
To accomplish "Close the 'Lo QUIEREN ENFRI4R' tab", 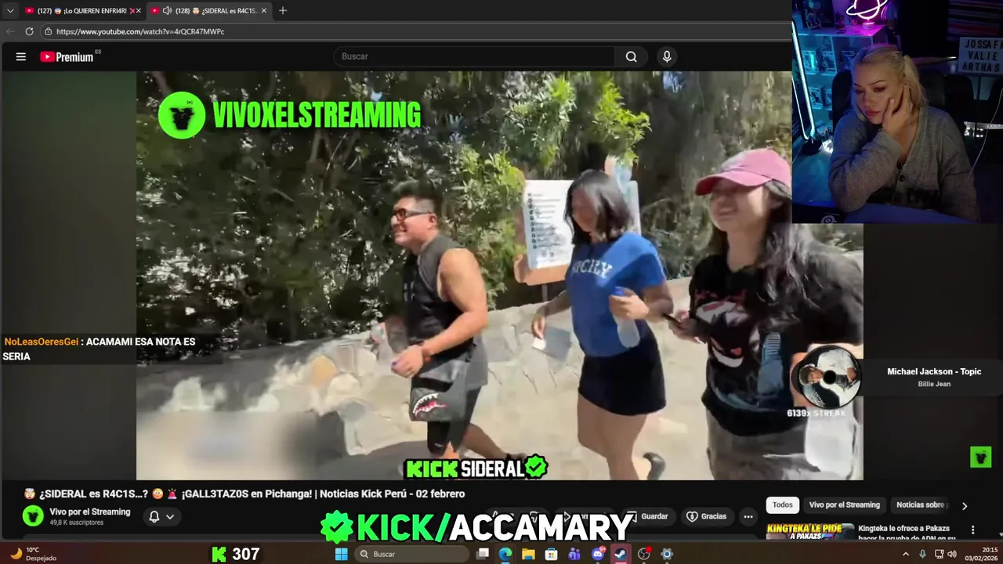I will 139,10.
